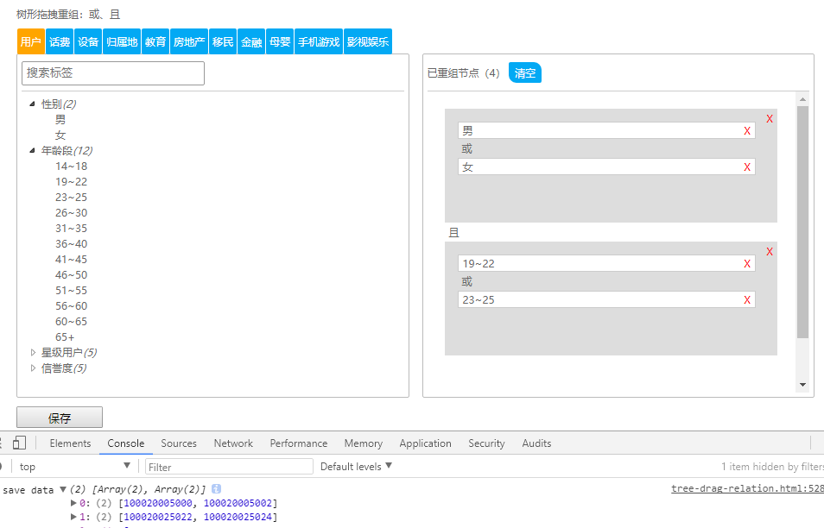
Task: Click the regroup panel scrollbar thumb
Action: (802, 222)
